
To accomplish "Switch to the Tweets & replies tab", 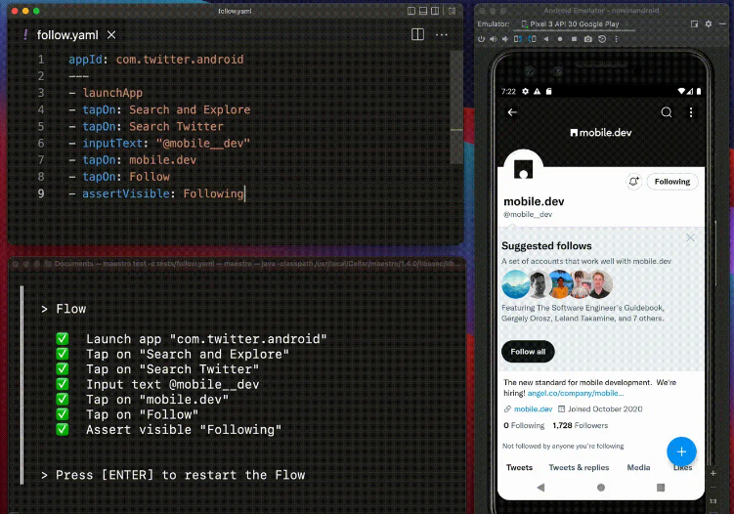I will pyautogui.click(x=579, y=467).
